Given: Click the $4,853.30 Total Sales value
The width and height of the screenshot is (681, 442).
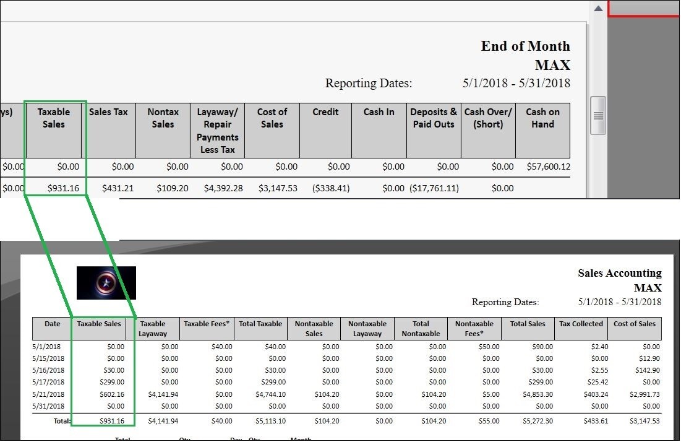Looking at the screenshot, I should [538, 394].
